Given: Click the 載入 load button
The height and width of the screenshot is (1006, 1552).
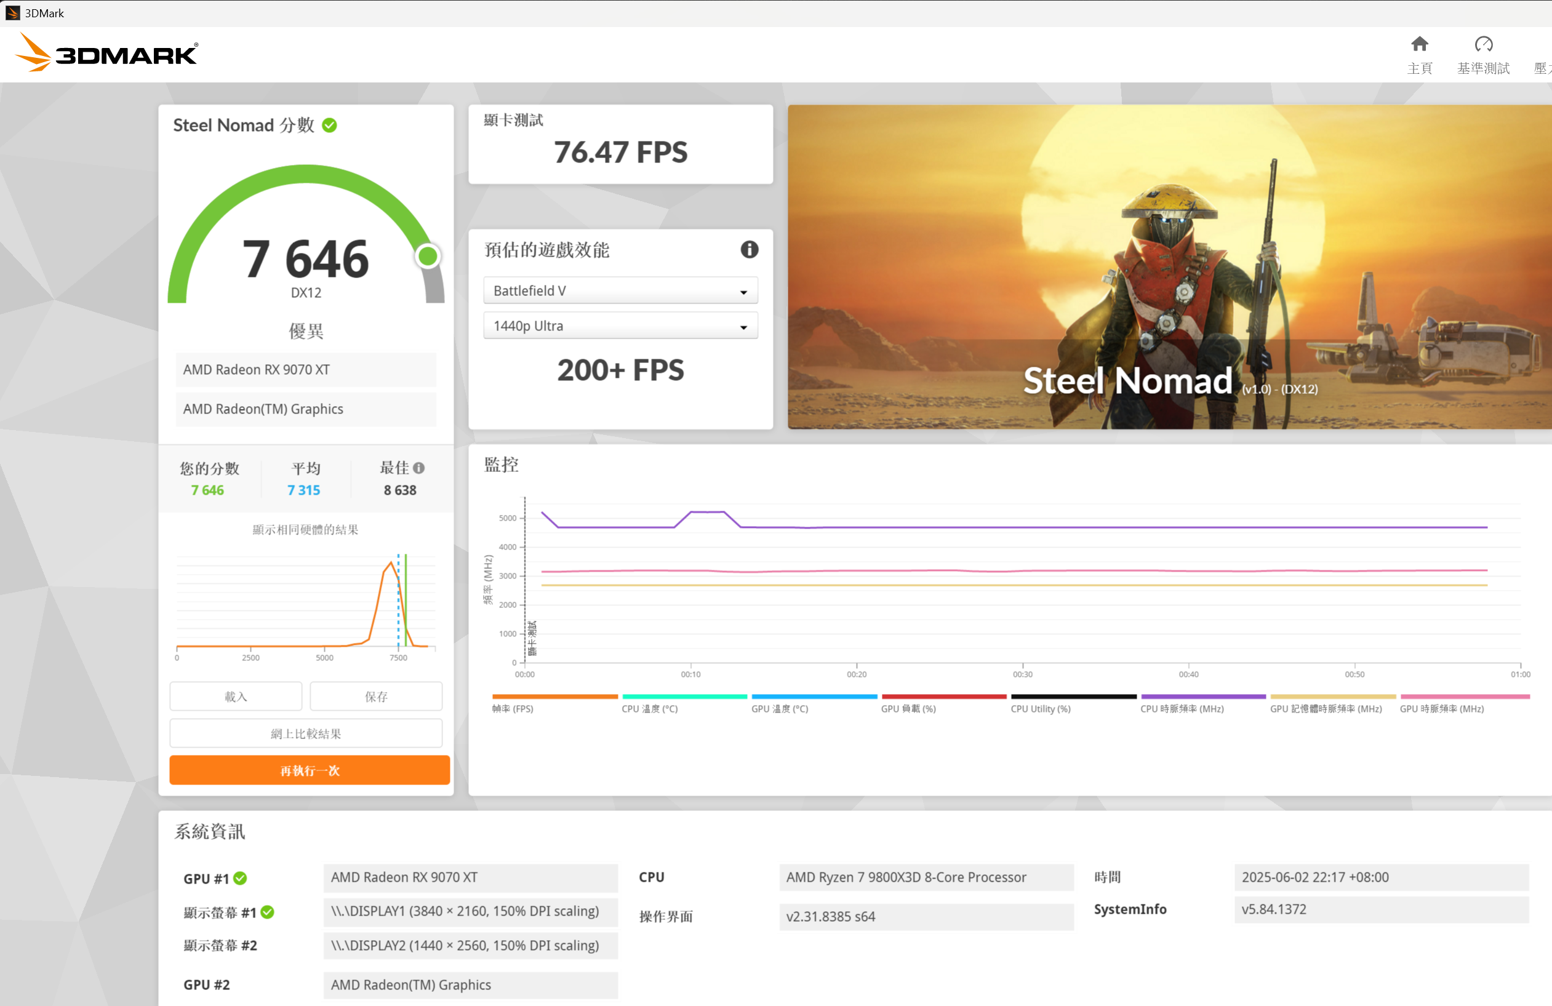Looking at the screenshot, I should pos(236,697).
